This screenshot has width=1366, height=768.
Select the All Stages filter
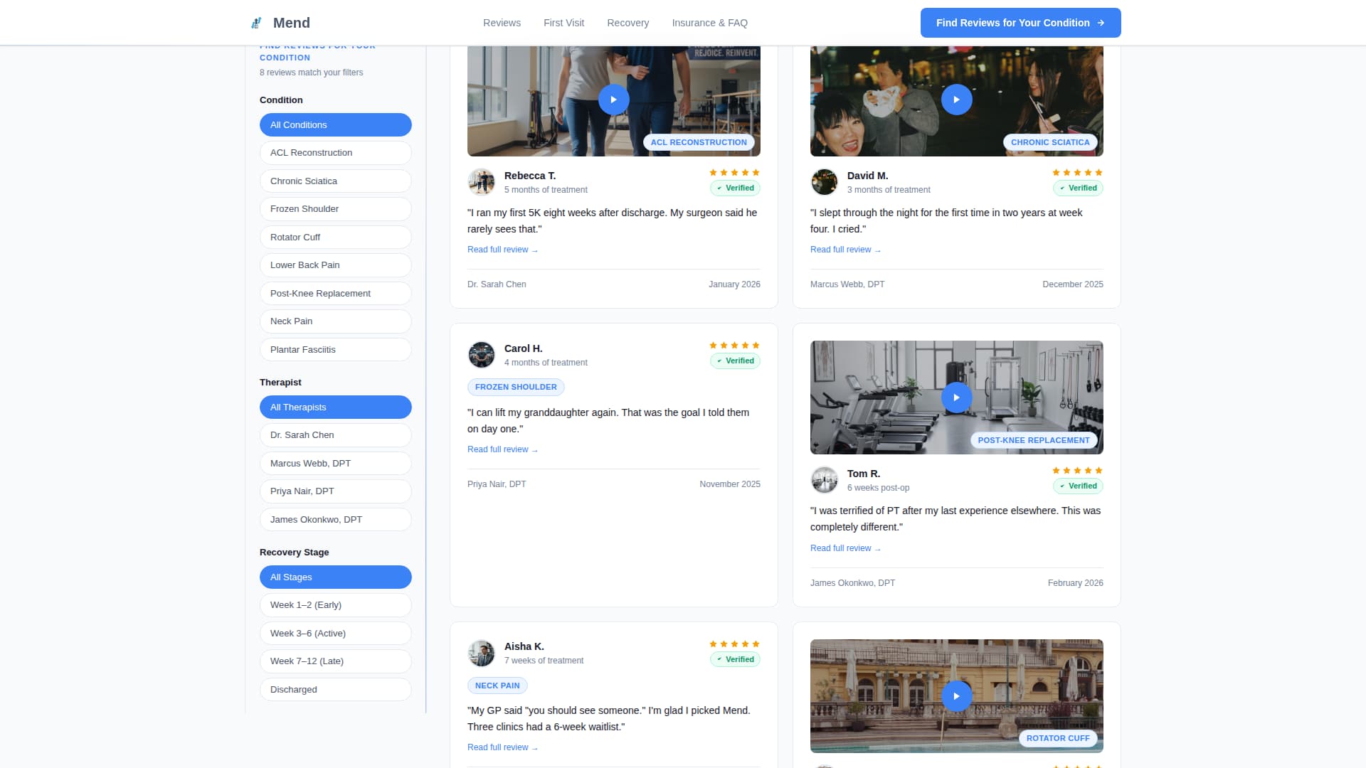pyautogui.click(x=335, y=577)
